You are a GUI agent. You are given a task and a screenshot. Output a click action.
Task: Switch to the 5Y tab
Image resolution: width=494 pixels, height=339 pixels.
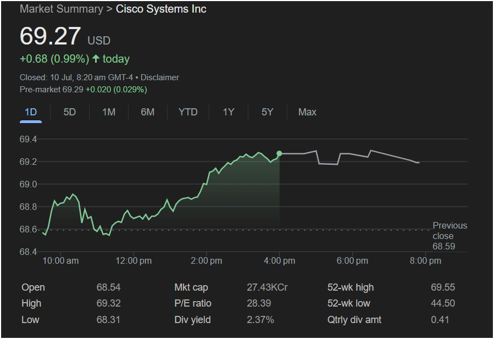click(267, 112)
